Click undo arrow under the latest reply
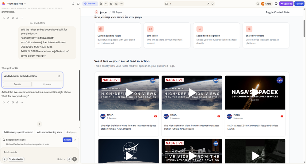 [4, 102]
